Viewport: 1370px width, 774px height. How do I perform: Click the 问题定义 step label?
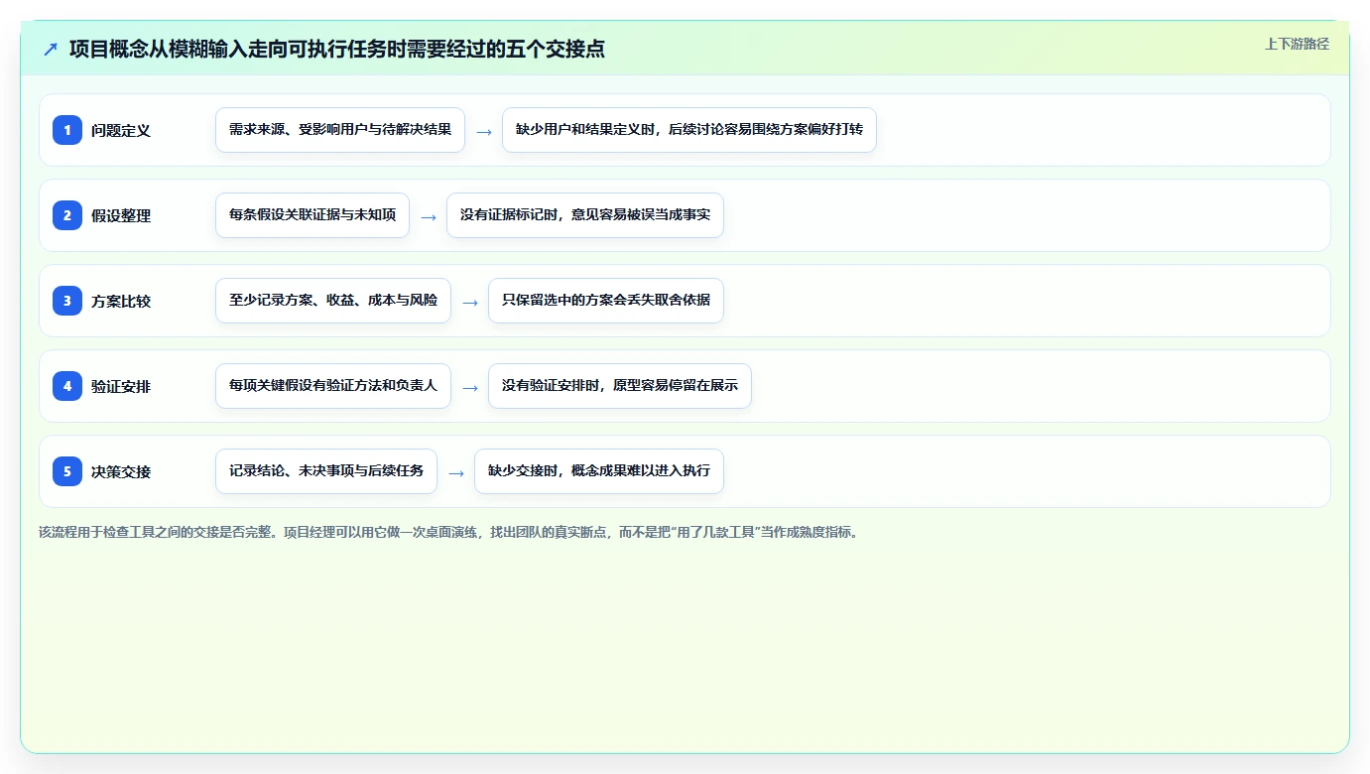coord(121,130)
